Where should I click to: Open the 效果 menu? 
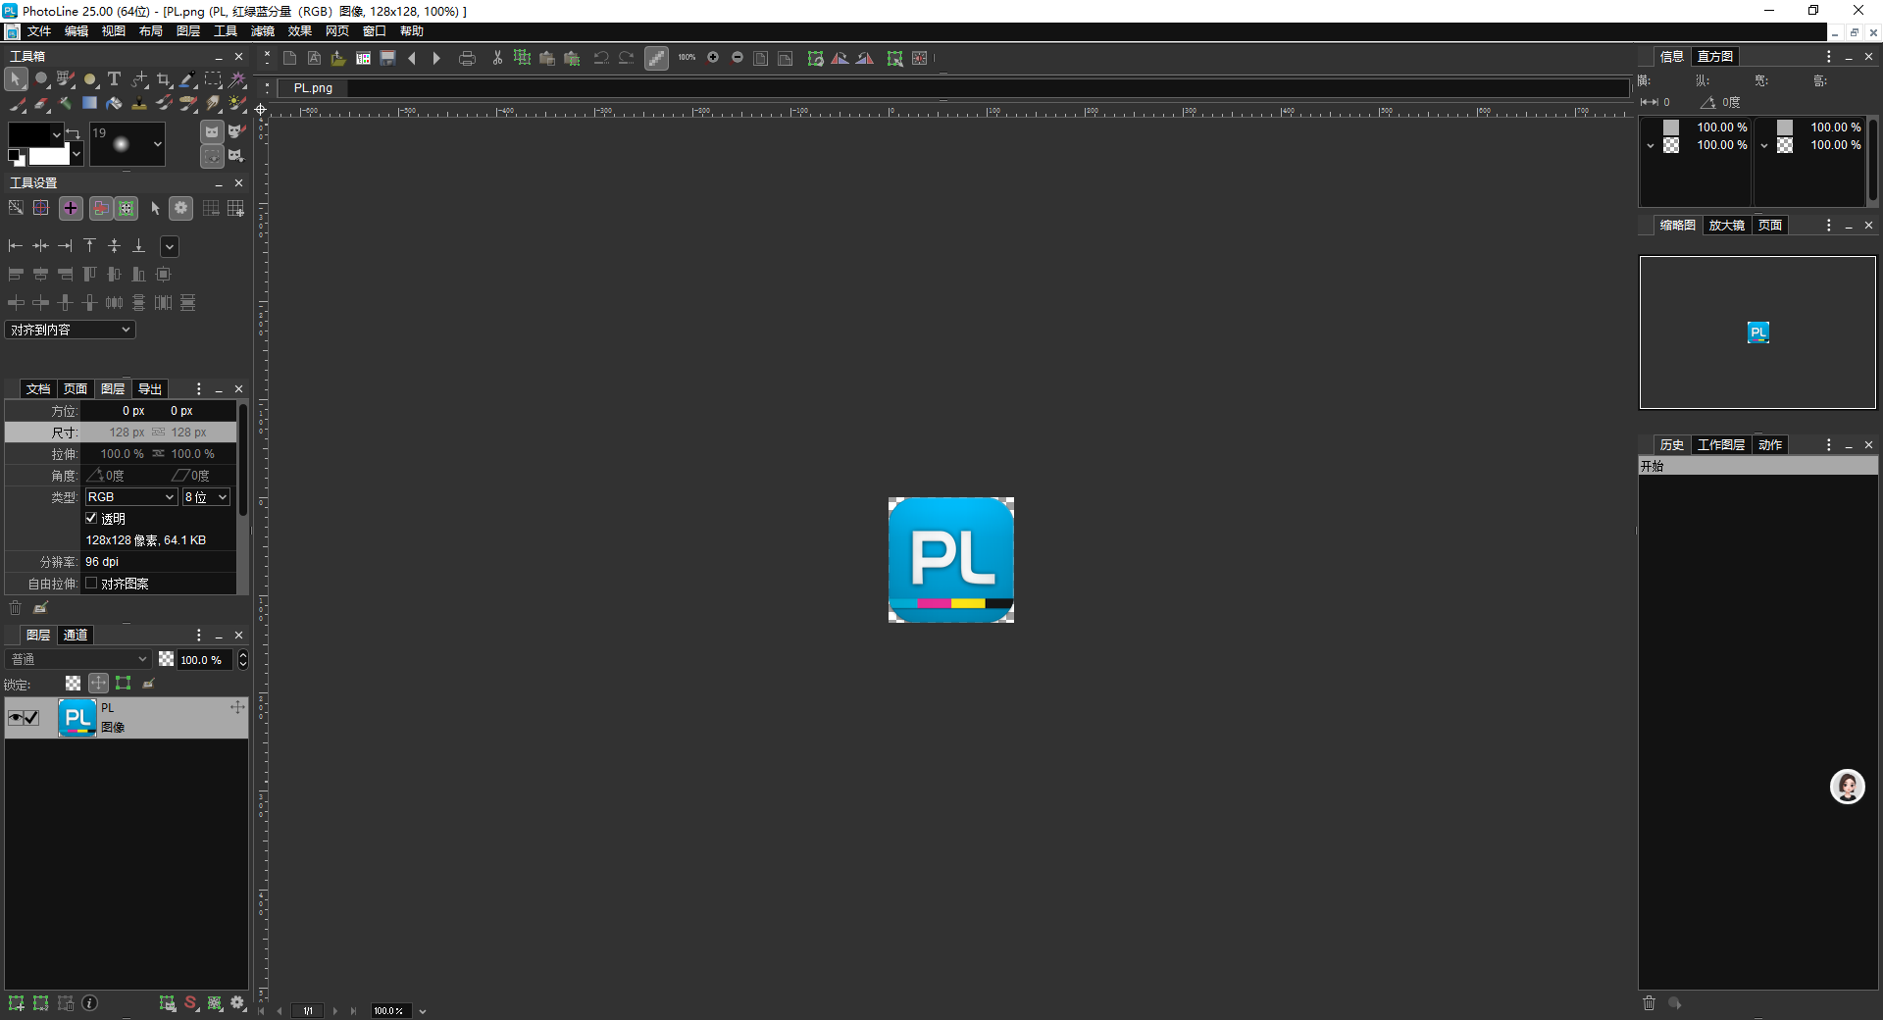300,31
